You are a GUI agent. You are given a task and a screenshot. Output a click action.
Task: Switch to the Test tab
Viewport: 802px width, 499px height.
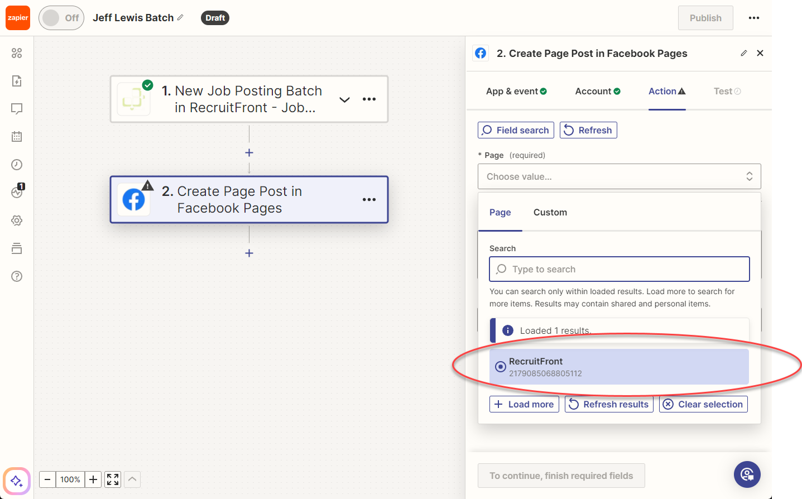[727, 91]
